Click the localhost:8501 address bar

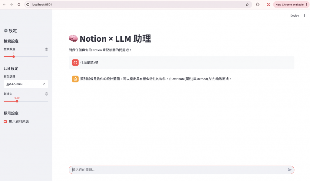[x=138, y=5]
